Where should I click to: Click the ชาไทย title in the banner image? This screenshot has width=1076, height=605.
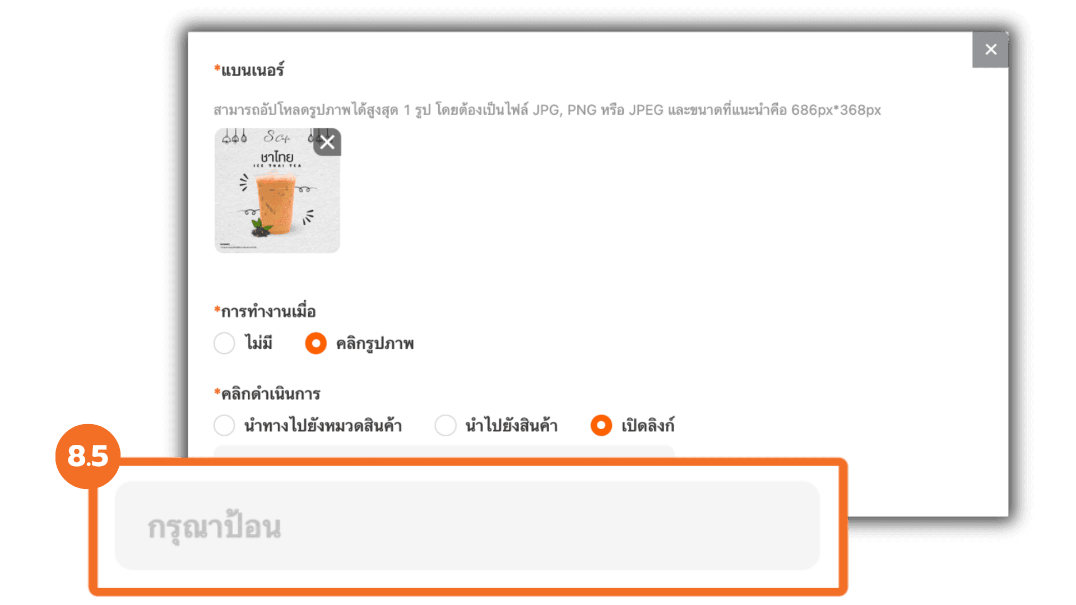click(277, 157)
